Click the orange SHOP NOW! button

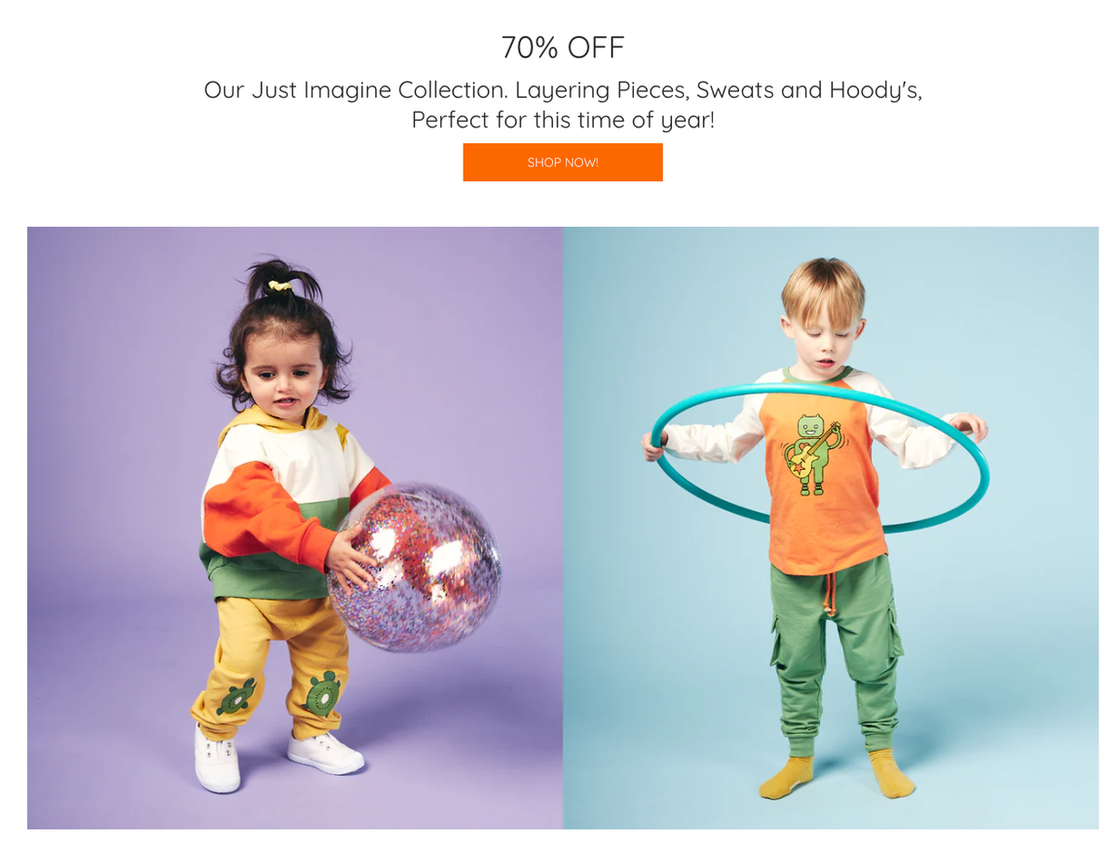coord(562,162)
